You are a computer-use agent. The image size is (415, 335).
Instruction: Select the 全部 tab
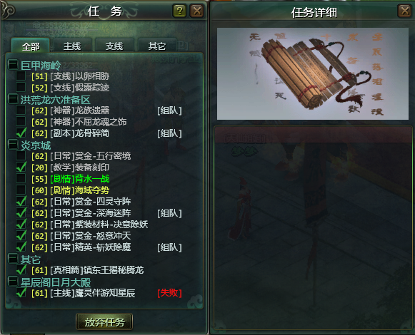click(31, 46)
